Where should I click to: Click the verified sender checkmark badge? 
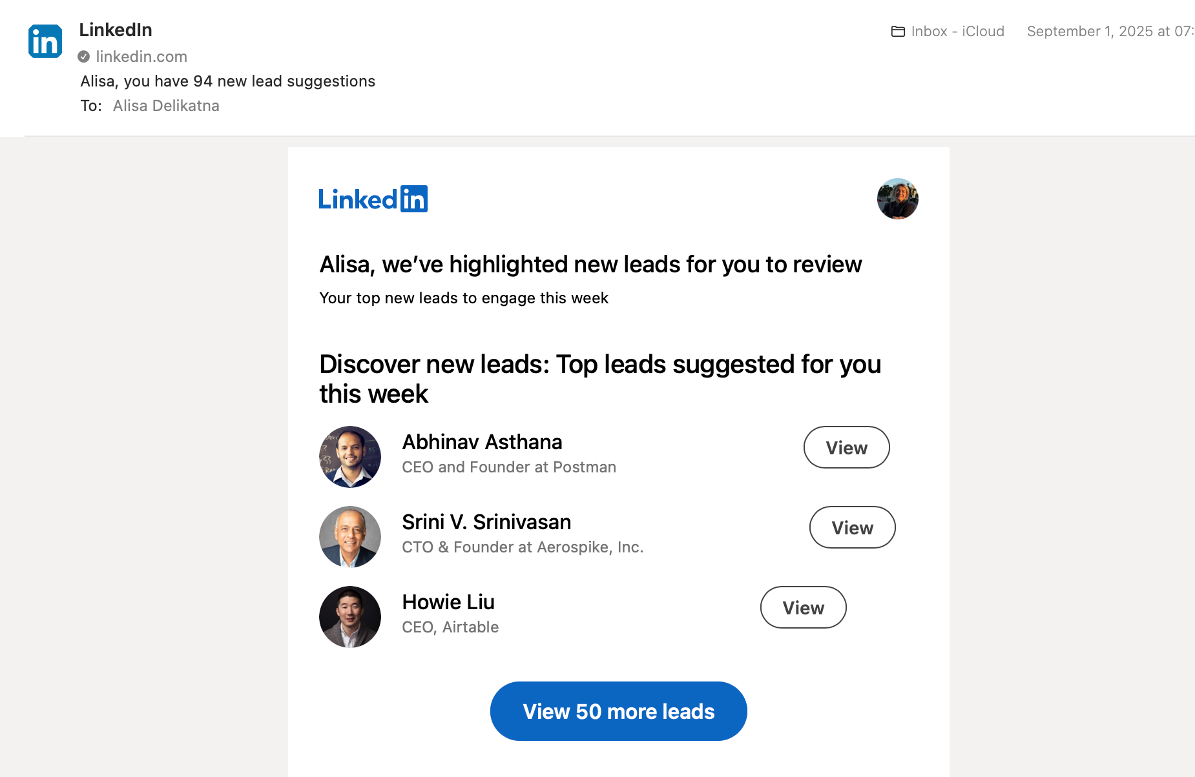(84, 57)
